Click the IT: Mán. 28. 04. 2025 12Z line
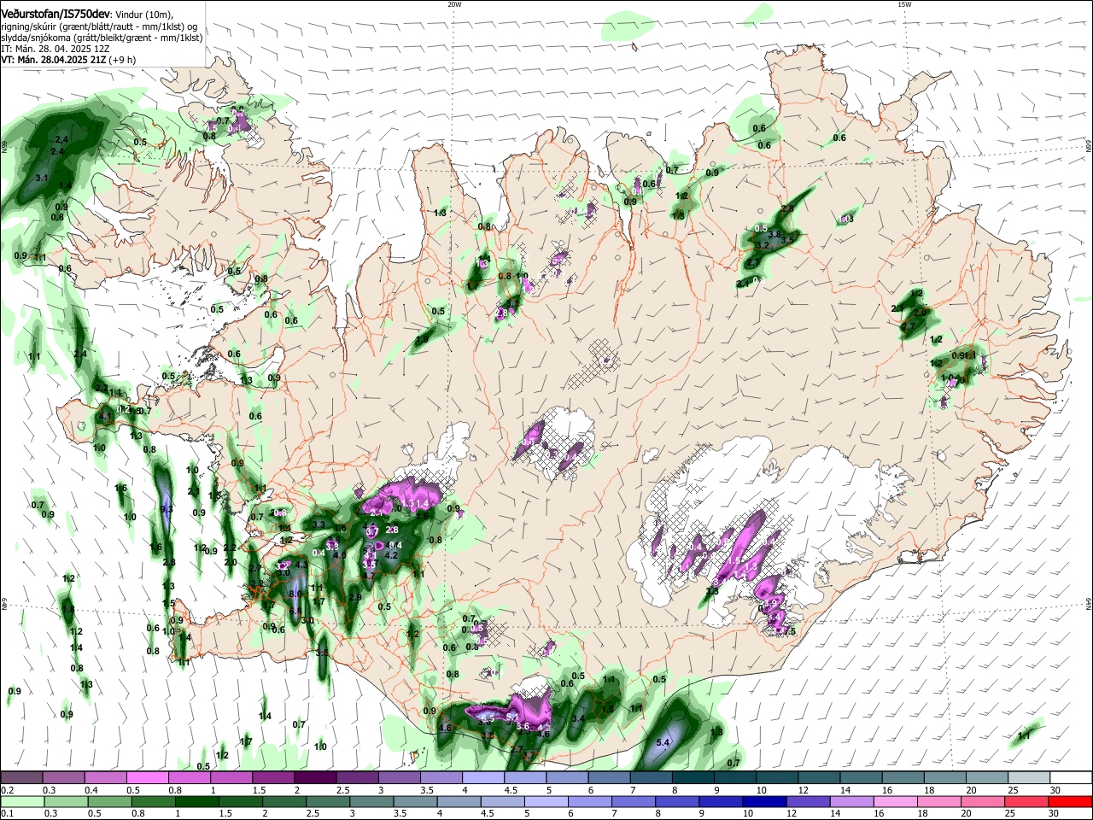The width and height of the screenshot is (1093, 820). [x=55, y=49]
